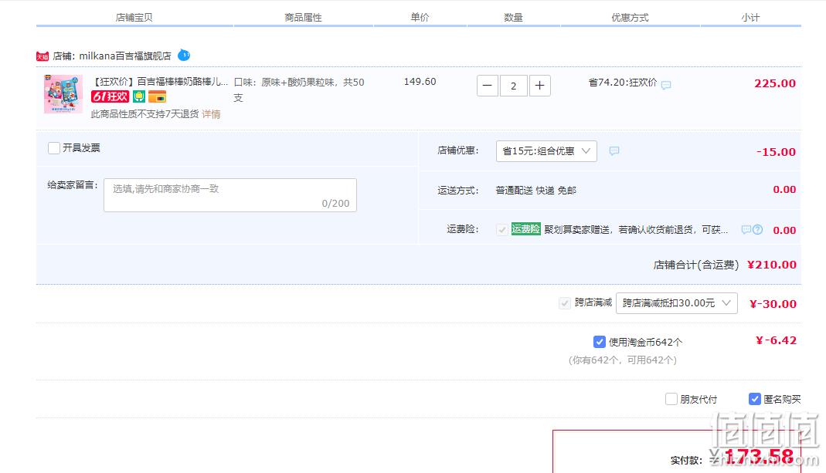The height and width of the screenshot is (473, 826).
Task: Open the comment icon in 运费险 row
Action: pyautogui.click(x=746, y=229)
